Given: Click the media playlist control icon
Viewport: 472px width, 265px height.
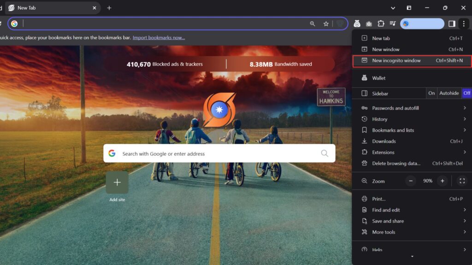Looking at the screenshot, I should click(x=393, y=24).
